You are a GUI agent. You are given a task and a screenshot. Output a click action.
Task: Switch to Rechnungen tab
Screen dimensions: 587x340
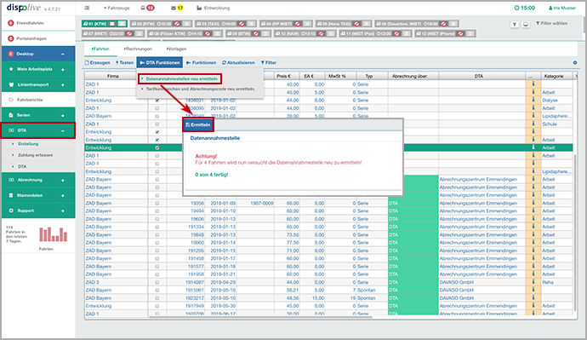[x=138, y=49]
